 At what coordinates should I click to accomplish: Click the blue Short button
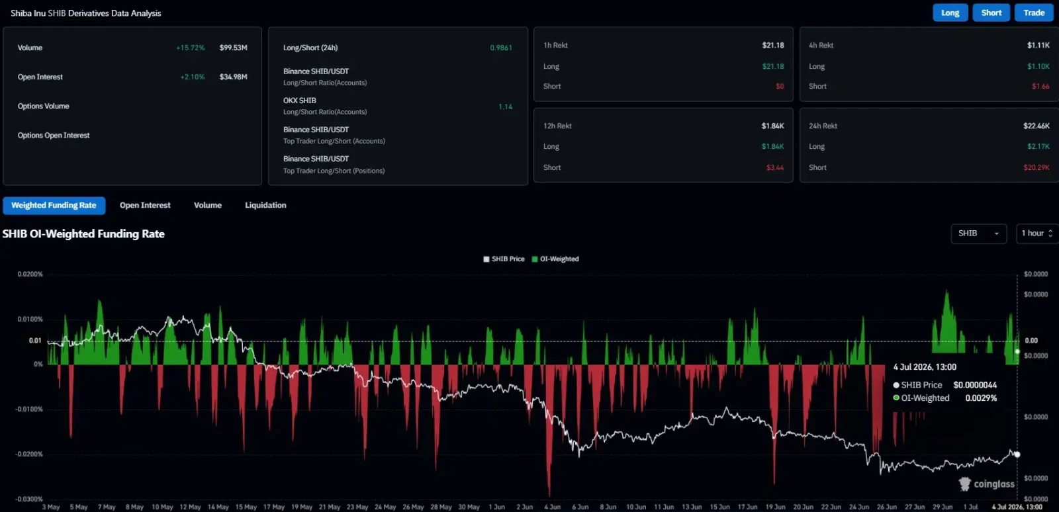[x=991, y=13]
